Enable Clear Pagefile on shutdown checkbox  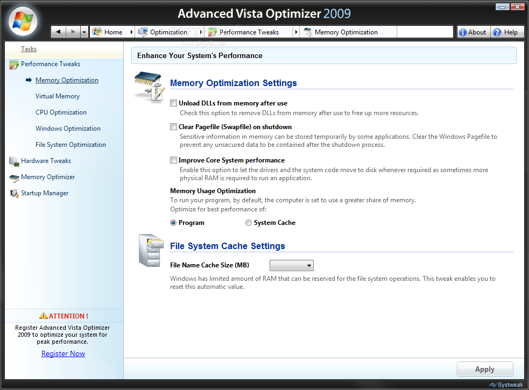173,127
